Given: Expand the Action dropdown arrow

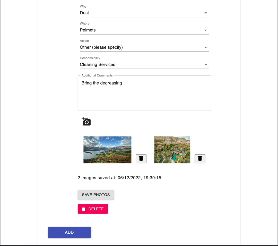Looking at the screenshot, I should [x=206, y=47].
